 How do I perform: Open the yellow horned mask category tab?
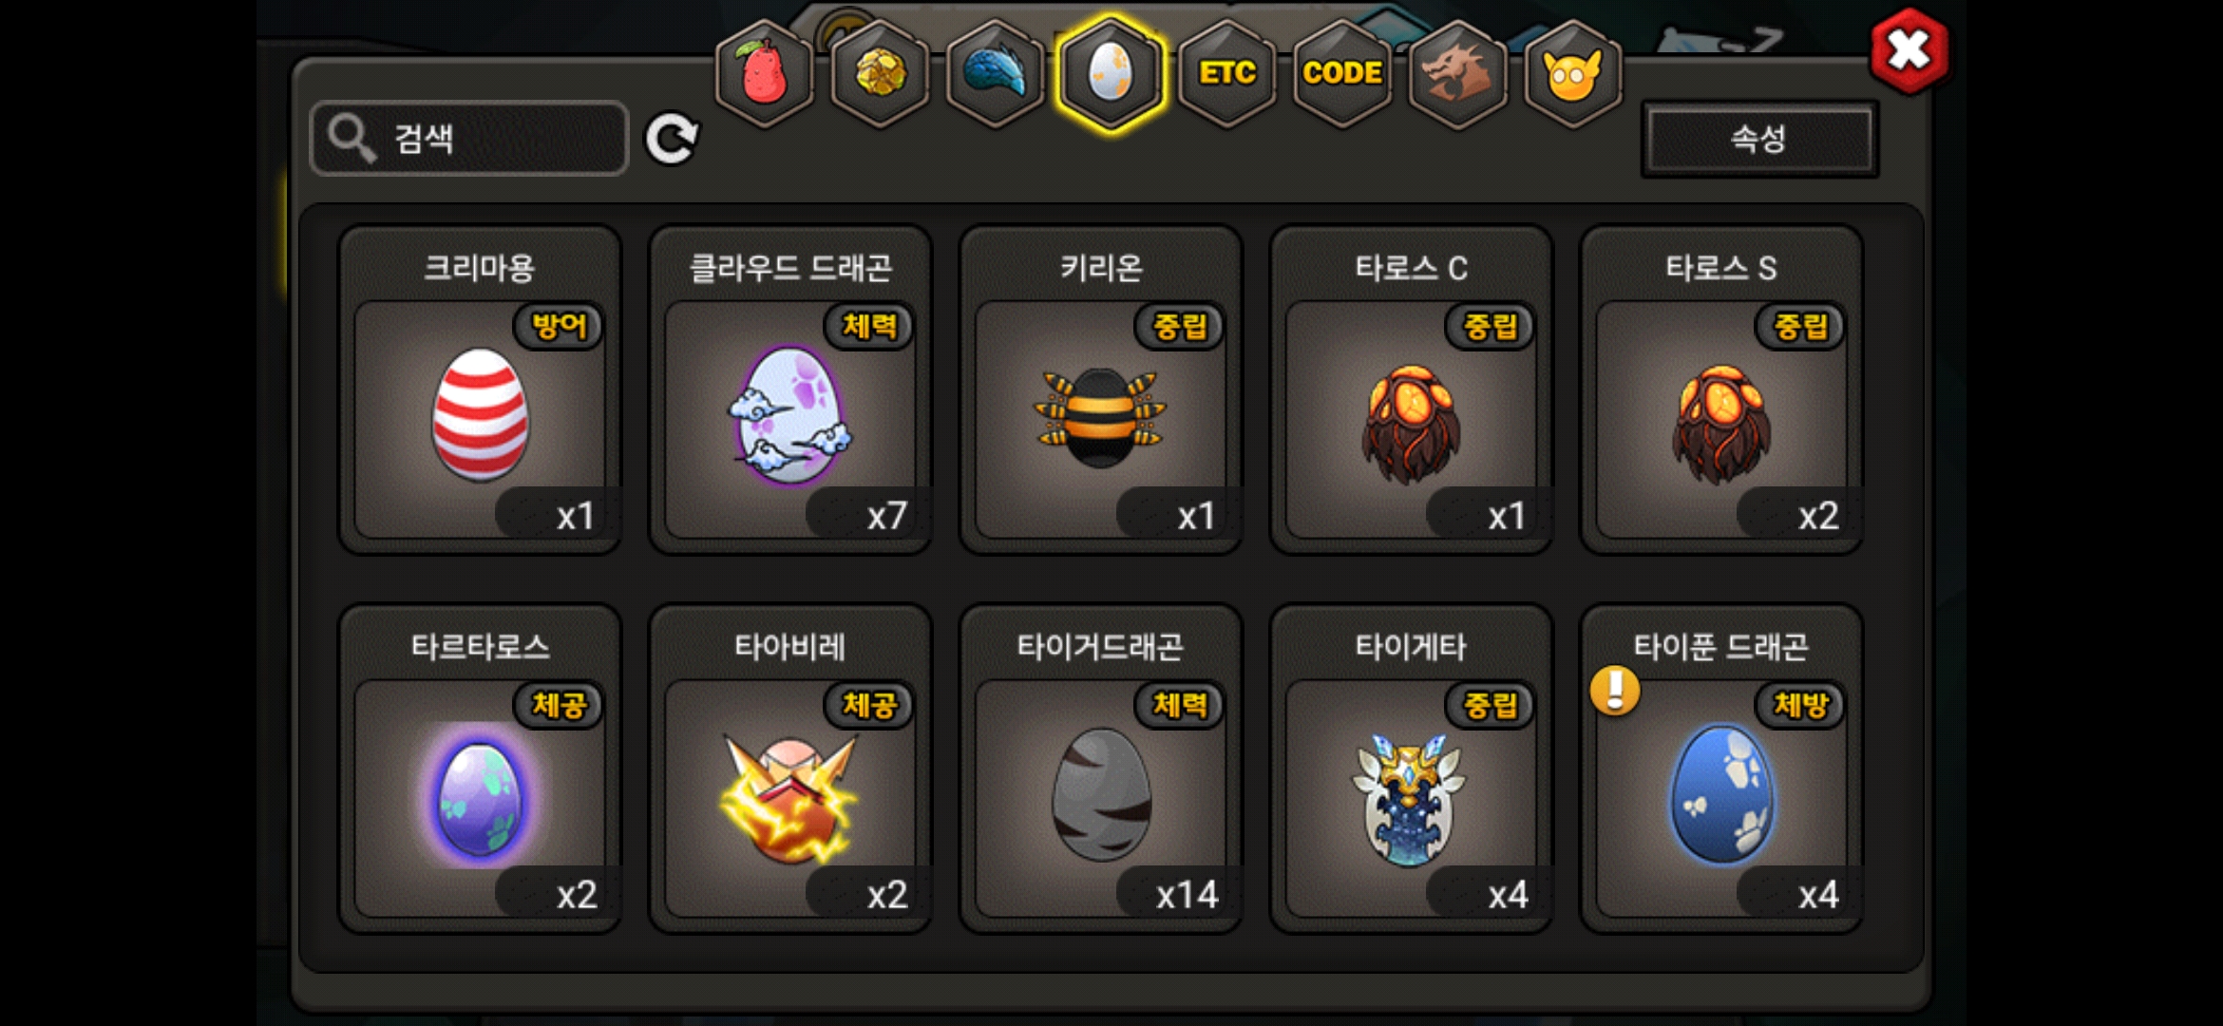click(x=1572, y=74)
